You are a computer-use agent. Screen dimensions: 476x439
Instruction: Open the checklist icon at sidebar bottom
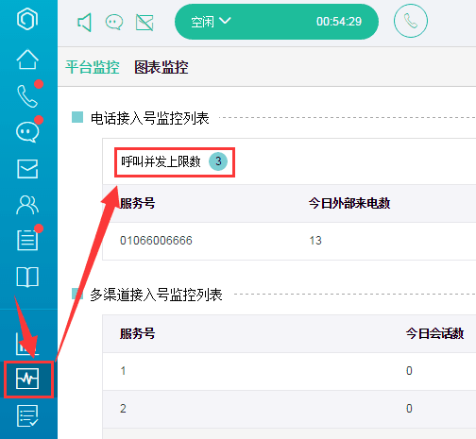coord(27,416)
